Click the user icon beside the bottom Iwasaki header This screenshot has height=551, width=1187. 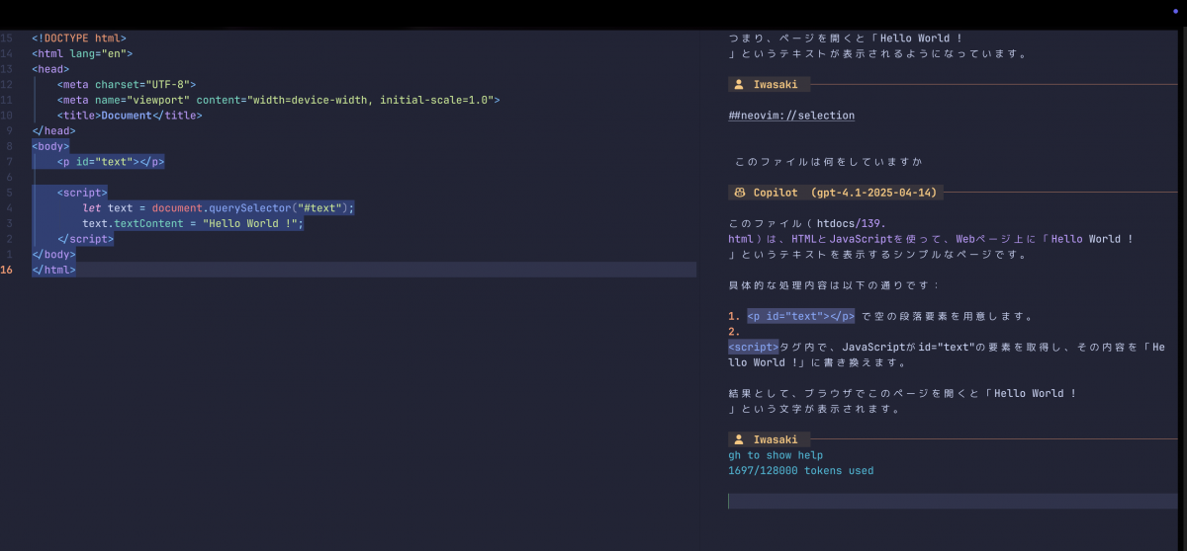739,439
